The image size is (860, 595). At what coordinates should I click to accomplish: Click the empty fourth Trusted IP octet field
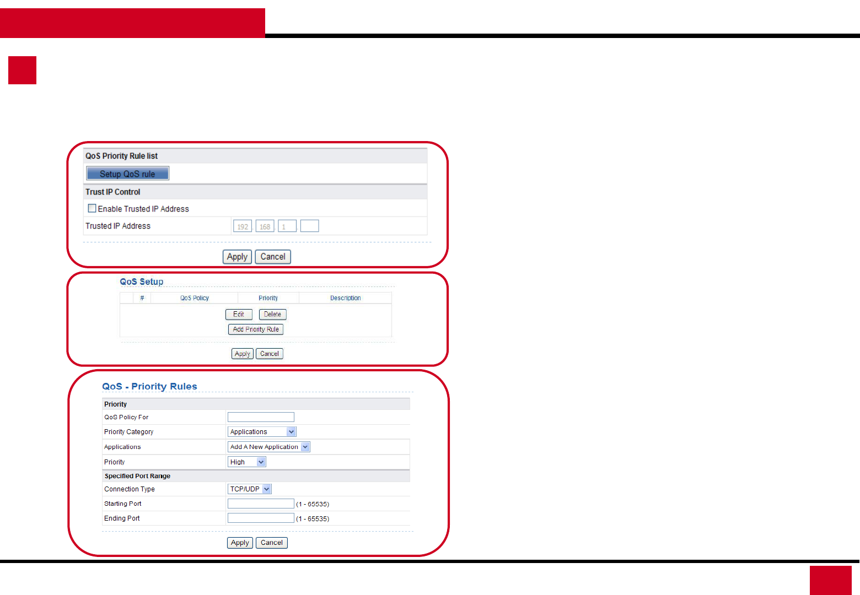310,226
